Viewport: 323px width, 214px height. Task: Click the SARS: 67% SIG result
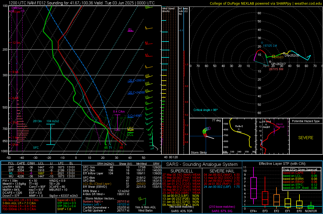[x=222, y=211]
